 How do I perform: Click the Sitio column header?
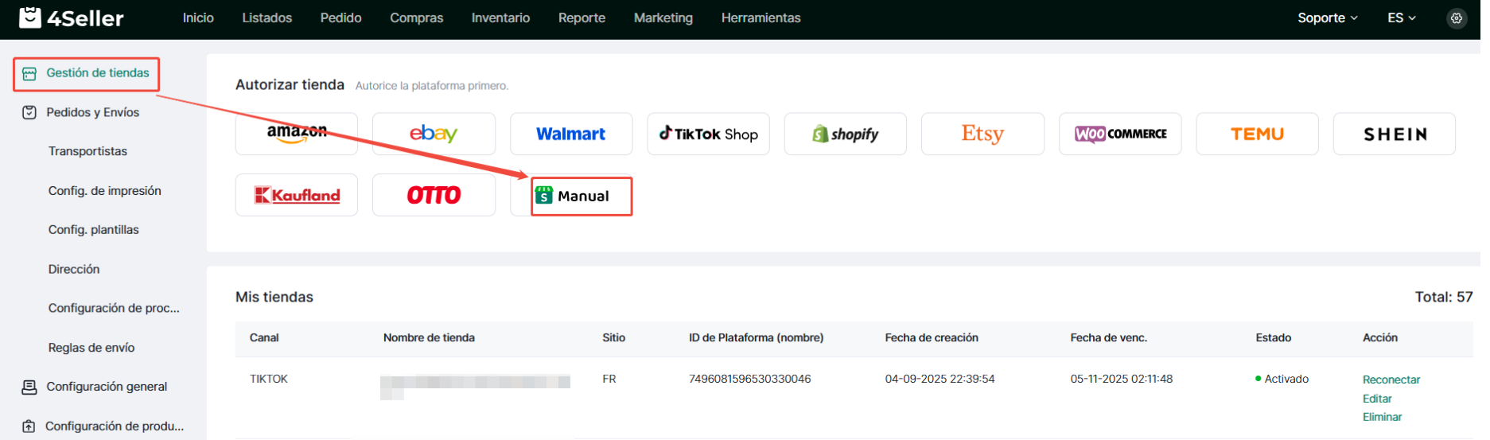(x=613, y=338)
